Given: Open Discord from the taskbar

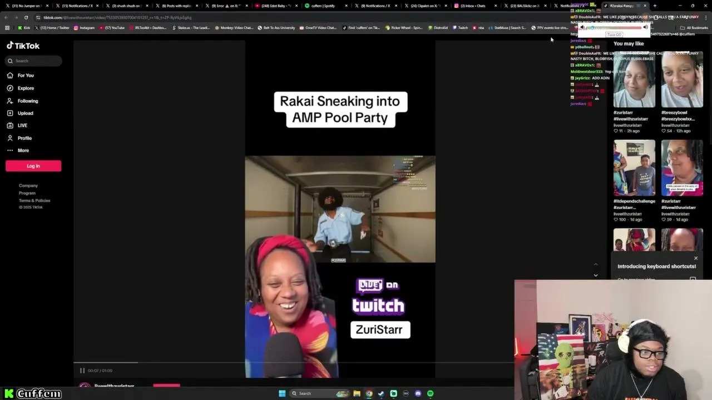Looking at the screenshot, I should click(418, 393).
